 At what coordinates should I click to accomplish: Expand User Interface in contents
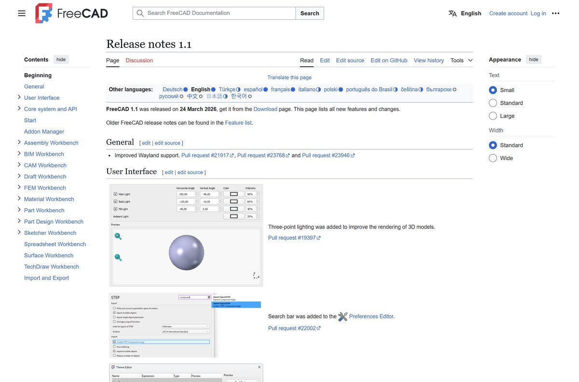click(19, 97)
